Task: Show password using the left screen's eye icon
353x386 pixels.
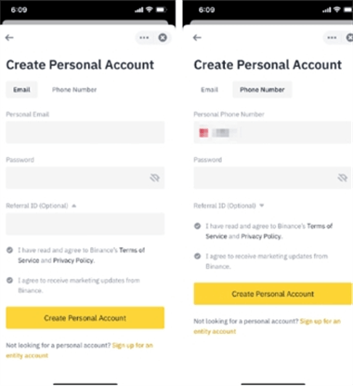Action: pos(154,178)
